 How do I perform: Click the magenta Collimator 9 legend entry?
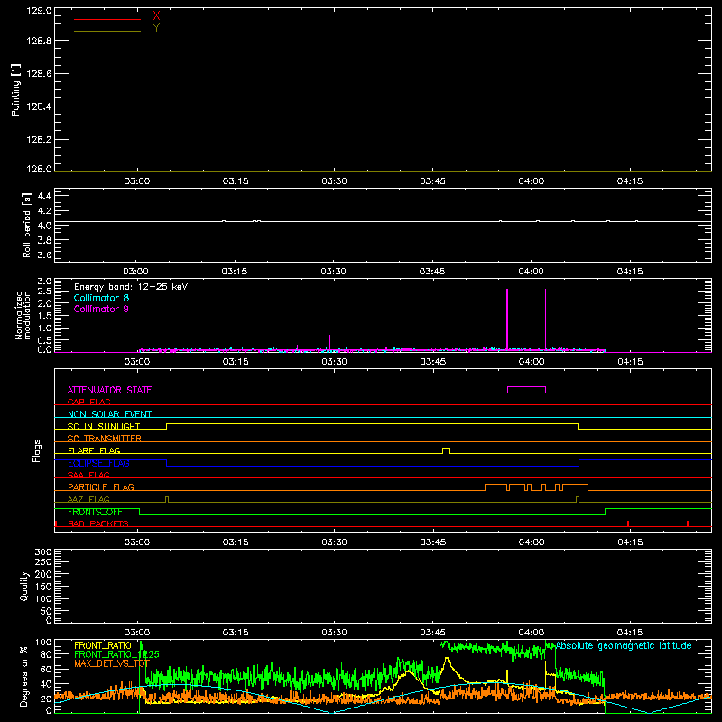101,309
